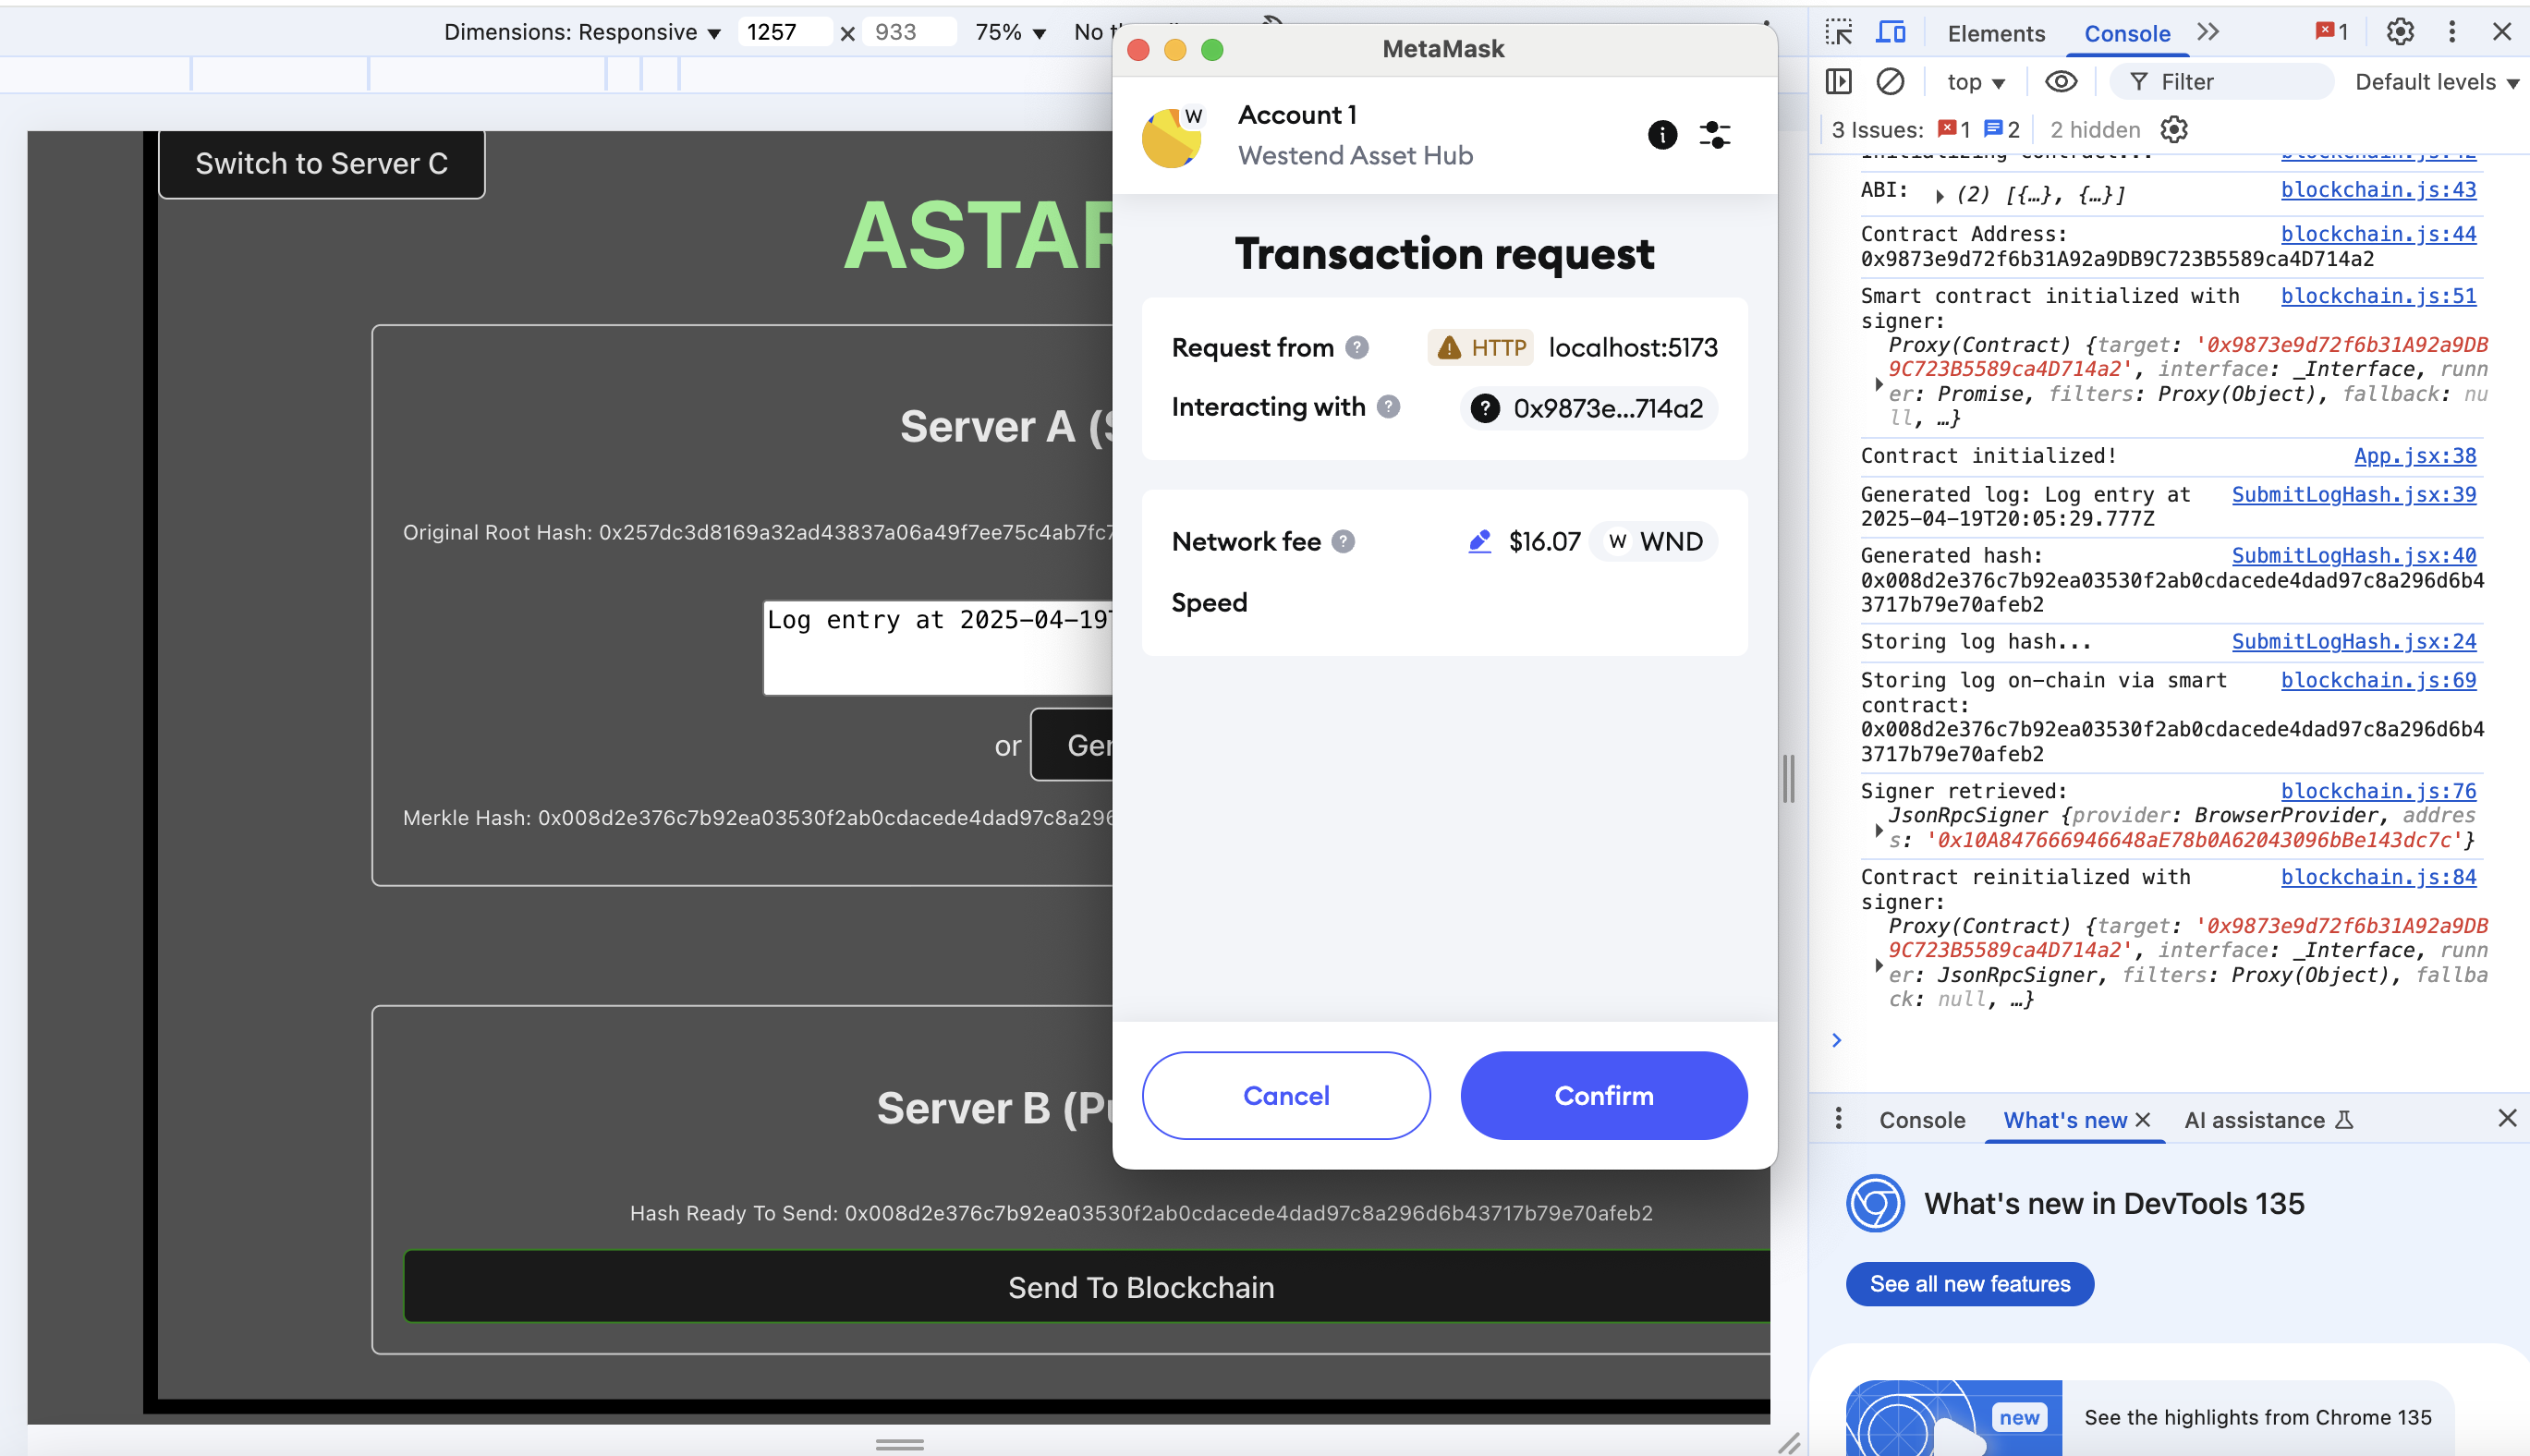Click the DevTools inspect element icon
The image size is (2530, 1456).
coord(1838,32)
